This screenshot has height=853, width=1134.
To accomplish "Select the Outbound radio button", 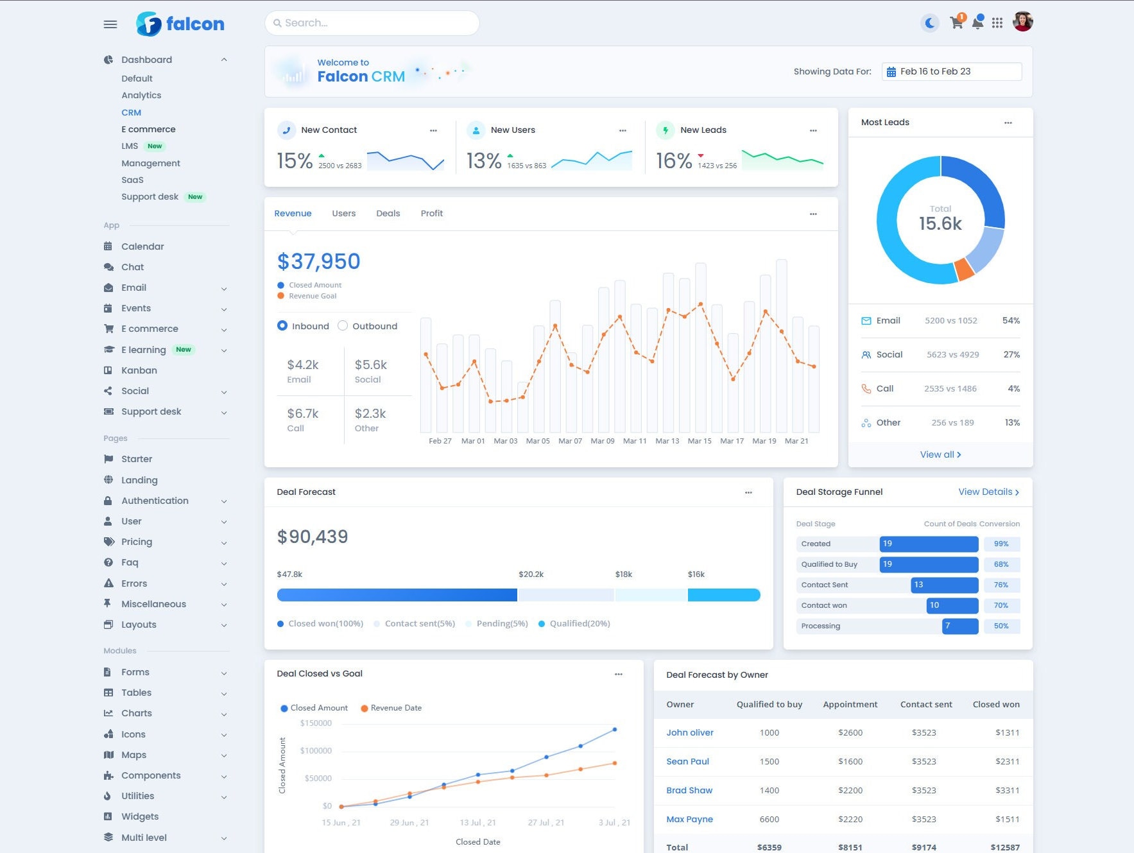I will point(343,326).
